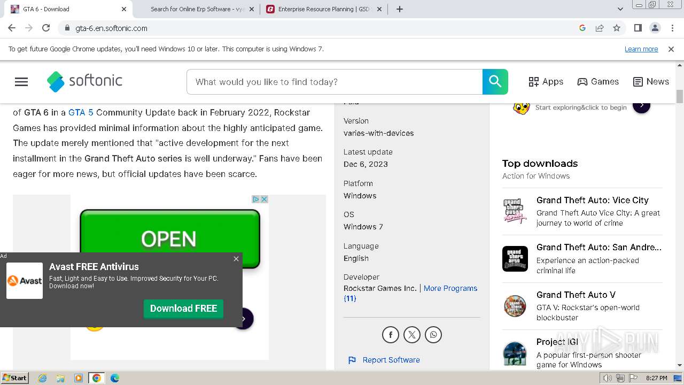Viewport: 684px width, 385px height.
Task: Open the GTA 5 link in article
Action: (81, 112)
